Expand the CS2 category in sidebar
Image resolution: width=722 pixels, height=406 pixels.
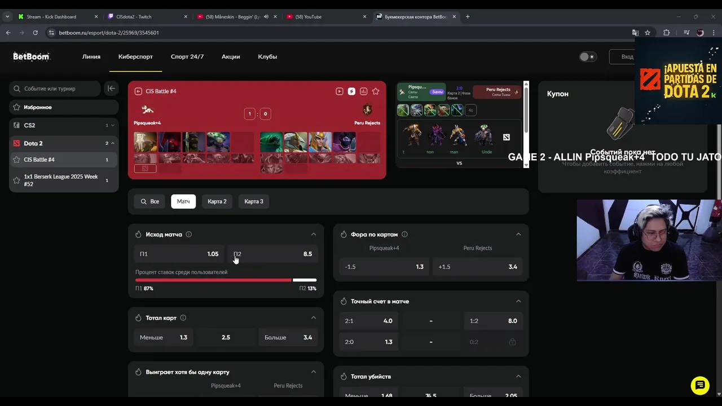(x=113, y=125)
